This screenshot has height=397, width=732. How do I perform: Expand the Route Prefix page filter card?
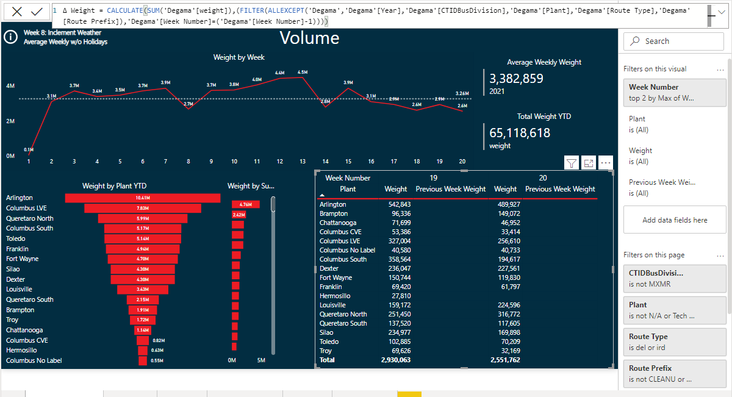click(675, 373)
